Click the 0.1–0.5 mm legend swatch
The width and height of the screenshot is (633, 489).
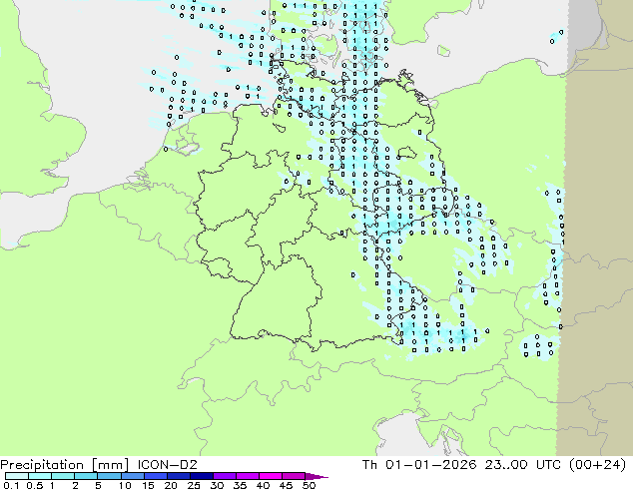[x=17, y=476]
